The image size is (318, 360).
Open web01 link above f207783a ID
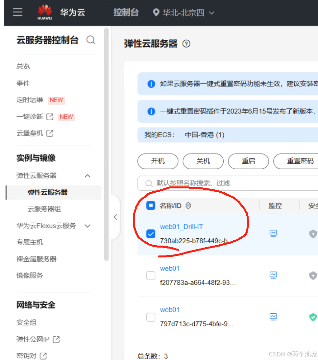[x=170, y=268]
